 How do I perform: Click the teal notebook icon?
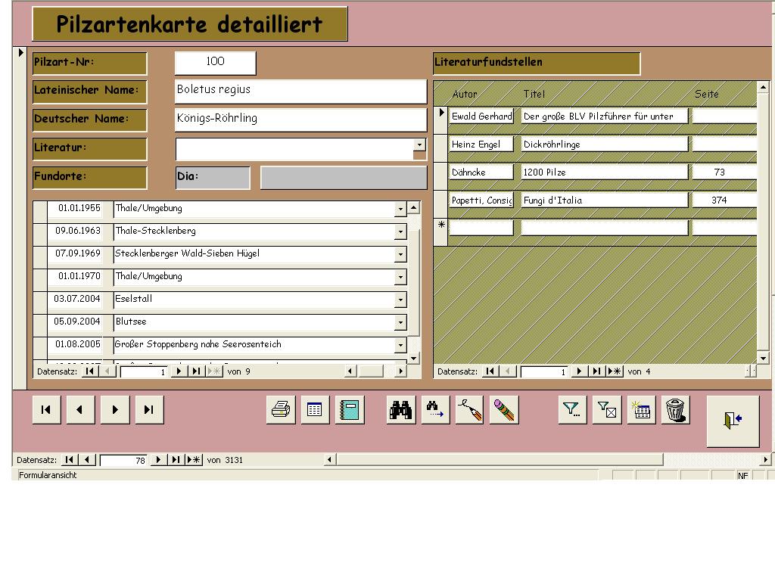point(350,410)
